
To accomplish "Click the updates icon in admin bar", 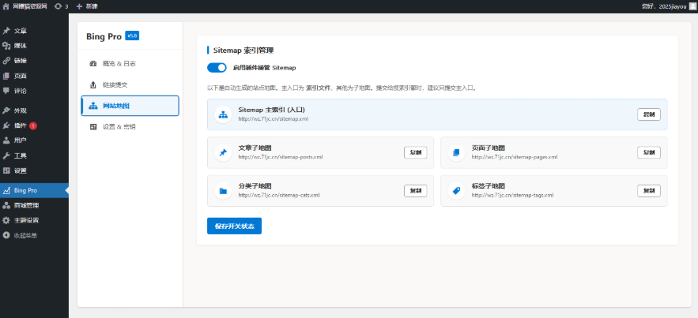I will (60, 6).
